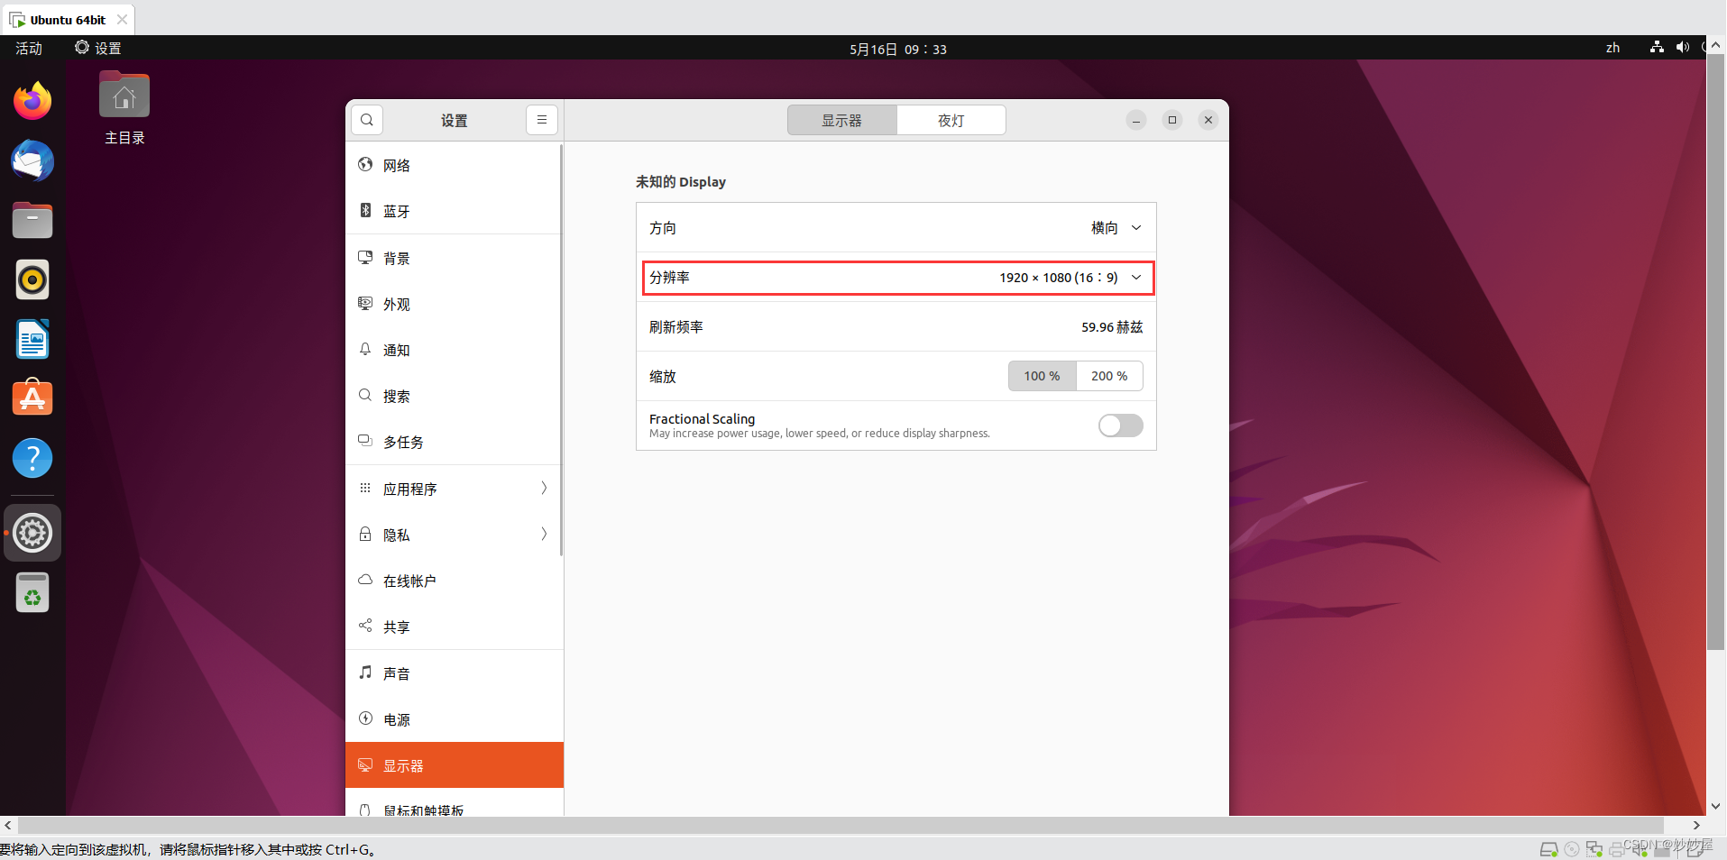Open the Help dock icon
The image size is (1727, 860).
tap(32, 458)
